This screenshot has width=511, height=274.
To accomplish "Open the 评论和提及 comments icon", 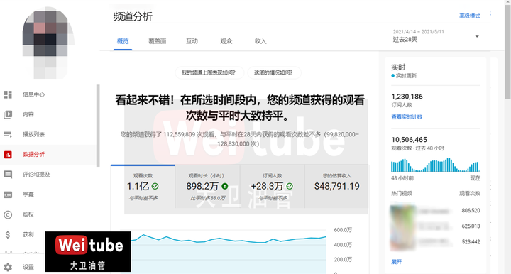I will [8, 175].
